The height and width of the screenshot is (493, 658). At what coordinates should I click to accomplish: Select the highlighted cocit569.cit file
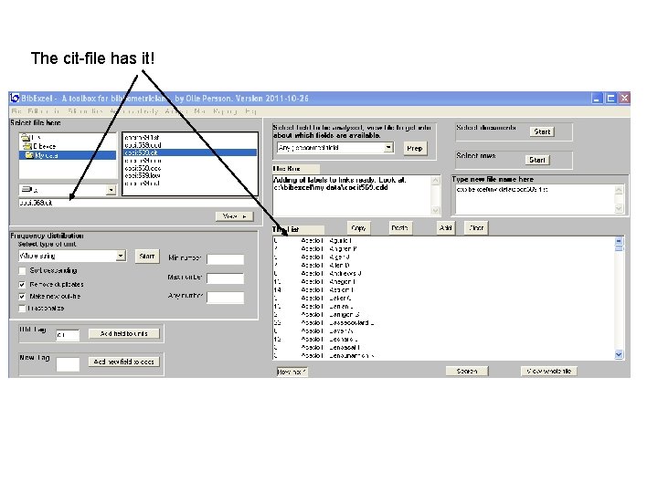click(190, 152)
